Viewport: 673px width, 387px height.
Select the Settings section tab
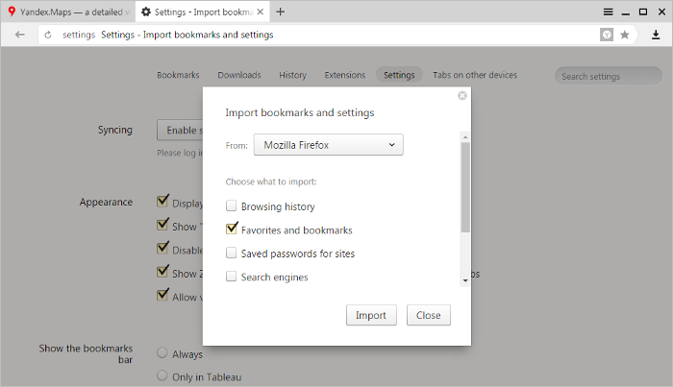coord(399,75)
